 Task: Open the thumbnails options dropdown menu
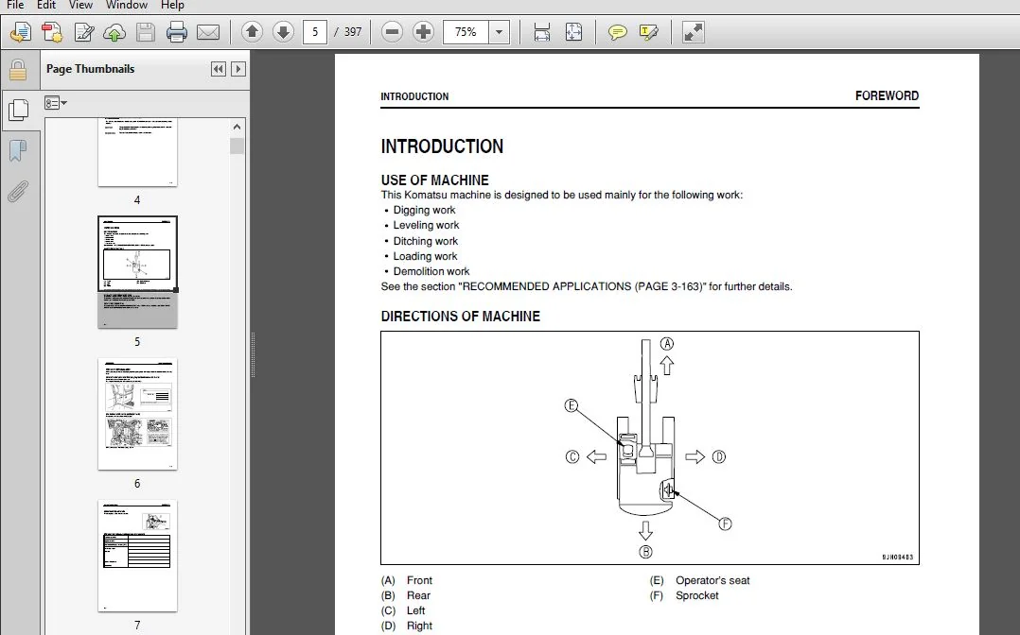[55, 103]
